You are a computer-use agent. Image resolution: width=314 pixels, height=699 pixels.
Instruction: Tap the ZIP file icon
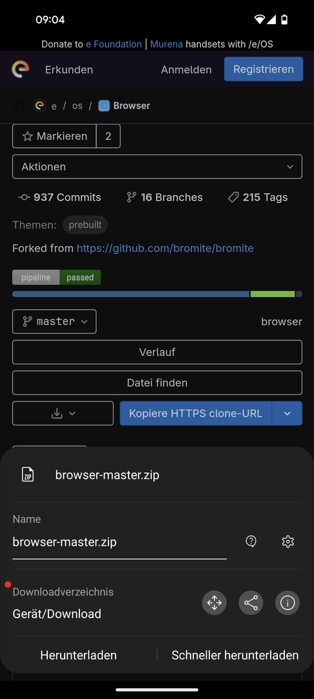(x=28, y=475)
